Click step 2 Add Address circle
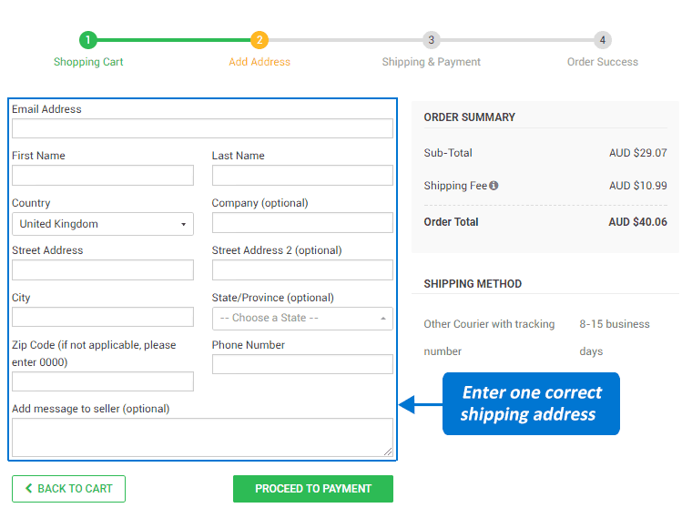692x518 pixels. (259, 40)
